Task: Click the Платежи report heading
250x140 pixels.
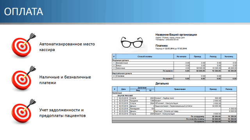Action: (161, 46)
